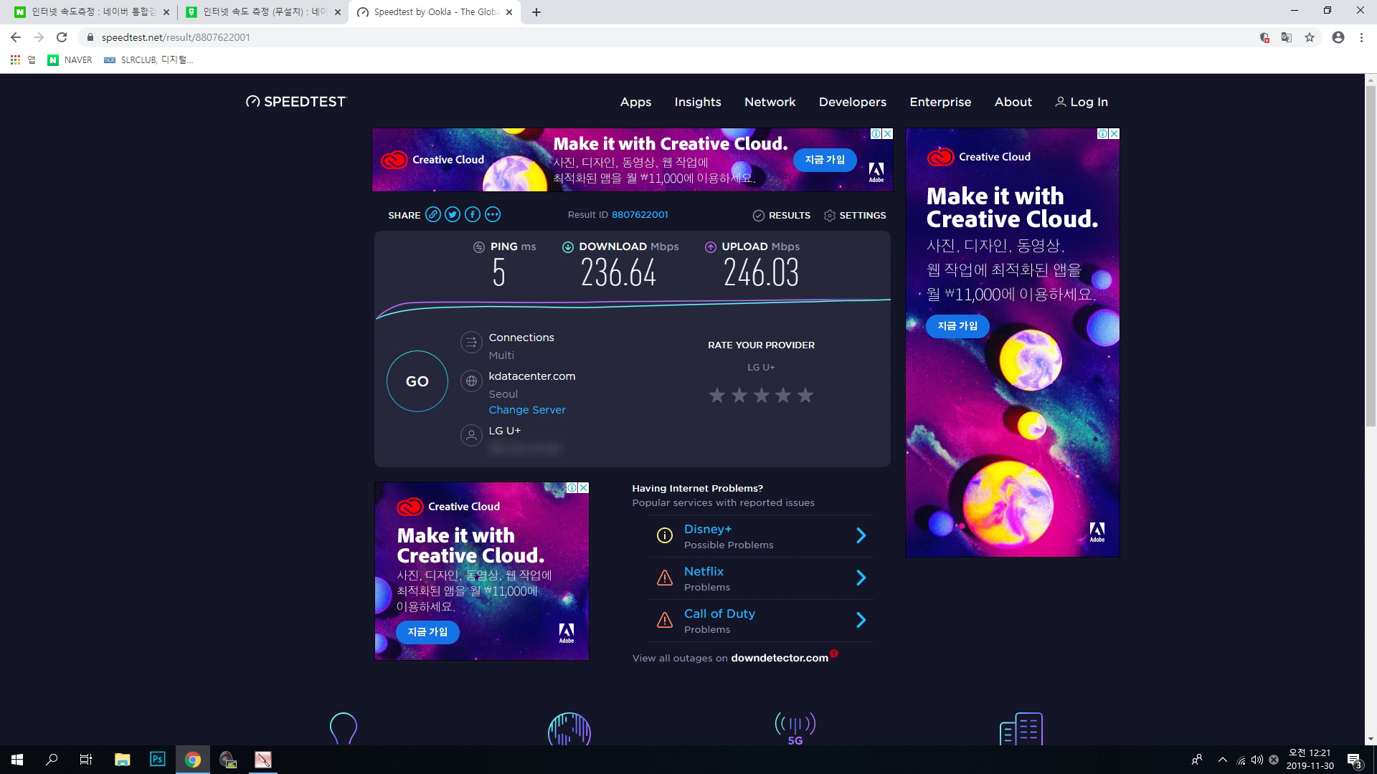Open the Apps bookmark shortcut
The width and height of the screenshot is (1377, 774).
tap(23, 60)
